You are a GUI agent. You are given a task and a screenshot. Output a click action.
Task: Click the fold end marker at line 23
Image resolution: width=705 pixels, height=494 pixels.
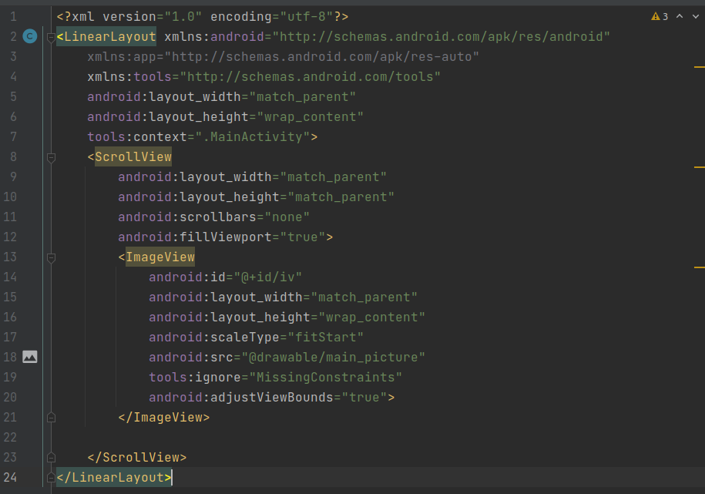coord(52,457)
